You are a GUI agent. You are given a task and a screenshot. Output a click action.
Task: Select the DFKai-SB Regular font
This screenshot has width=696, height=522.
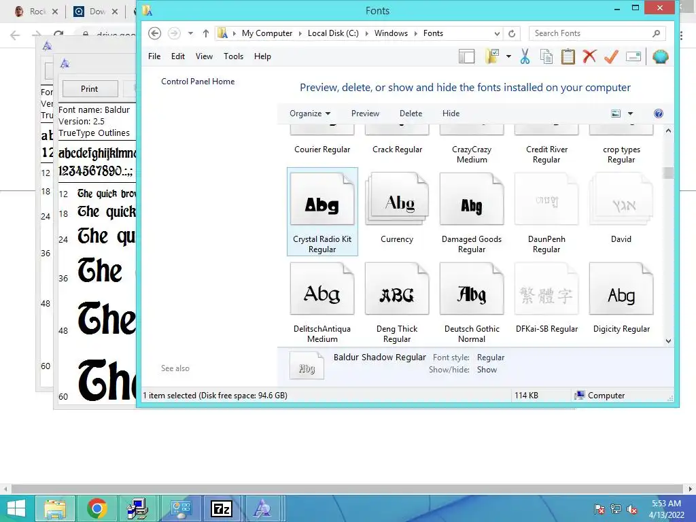pyautogui.click(x=546, y=298)
